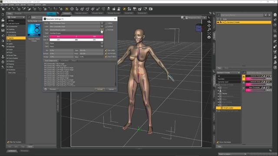The width and height of the screenshot is (278, 156).
Task: Toggle the Filter By Context checkbox
Action: (8, 142)
